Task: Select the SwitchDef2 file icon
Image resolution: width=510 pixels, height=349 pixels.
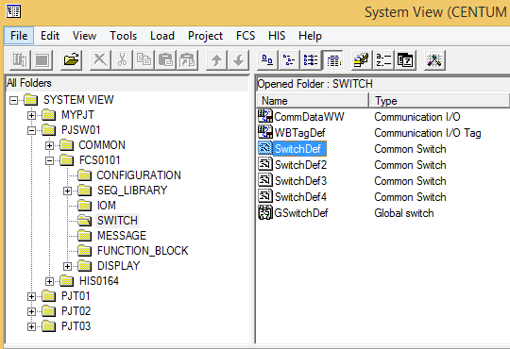Action: 265,164
